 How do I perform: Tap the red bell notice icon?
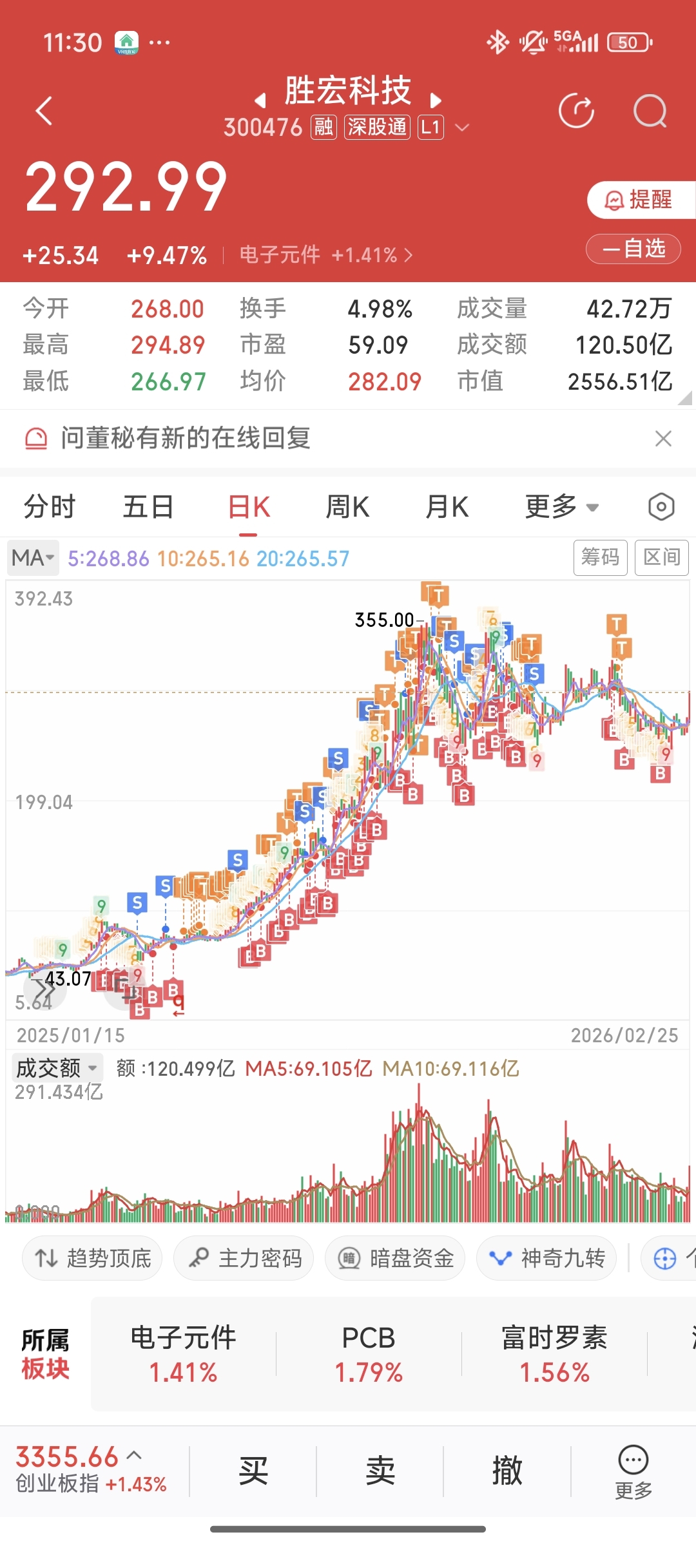(x=36, y=439)
